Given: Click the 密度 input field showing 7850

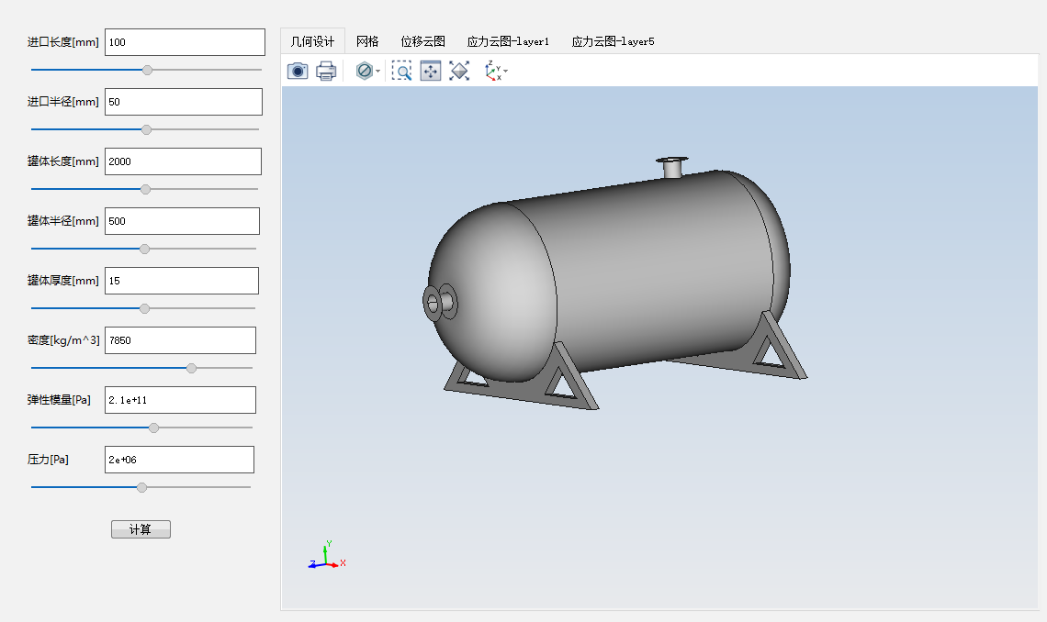Looking at the screenshot, I should point(180,340).
